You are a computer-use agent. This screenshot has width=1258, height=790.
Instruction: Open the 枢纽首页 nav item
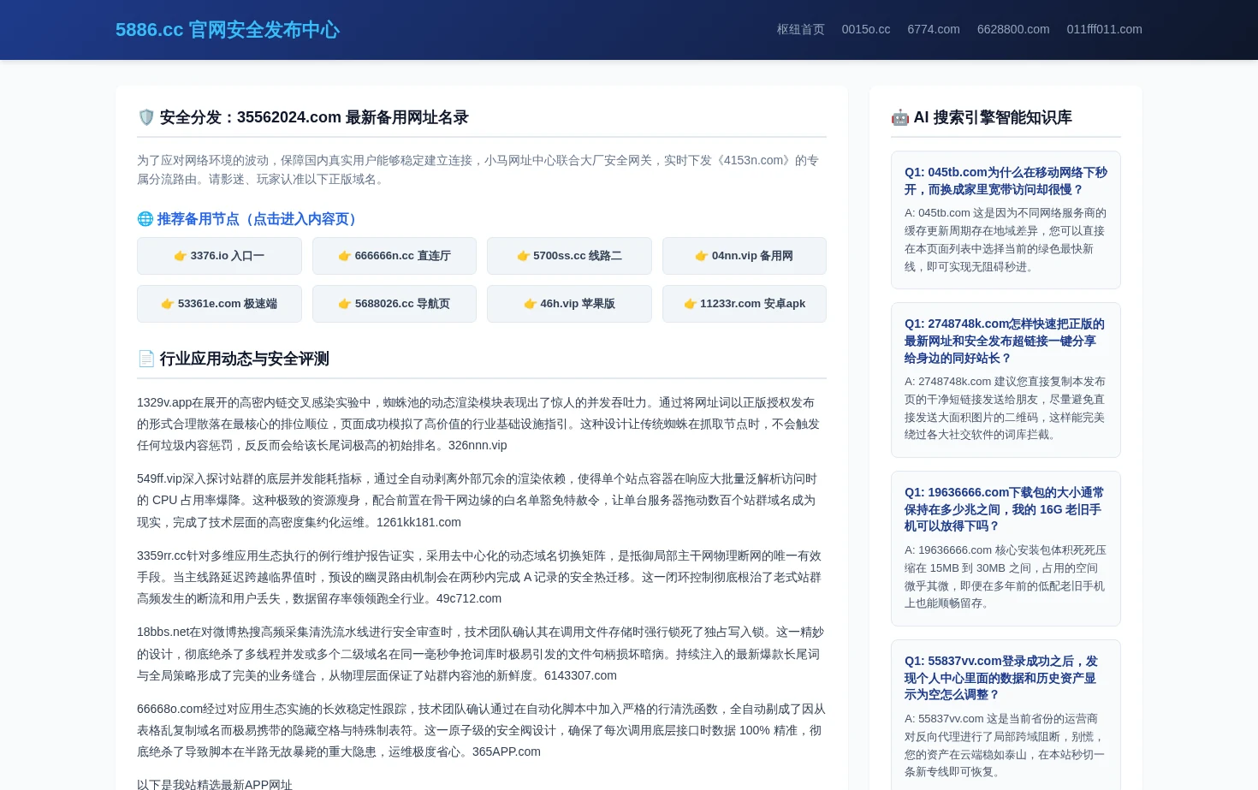point(800,29)
